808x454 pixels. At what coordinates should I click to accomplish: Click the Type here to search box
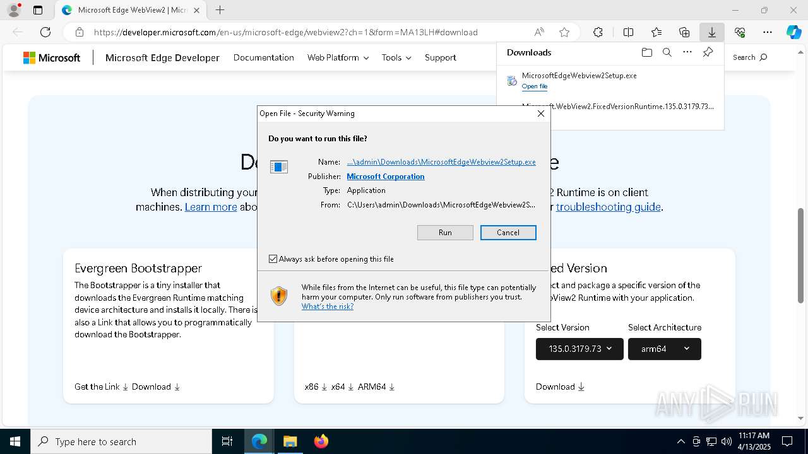(121, 441)
